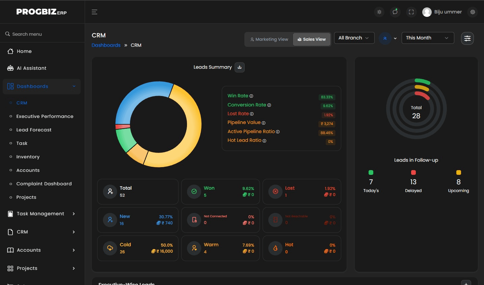Click the Biju ummer profile avatar
The width and height of the screenshot is (484, 285).
click(427, 12)
